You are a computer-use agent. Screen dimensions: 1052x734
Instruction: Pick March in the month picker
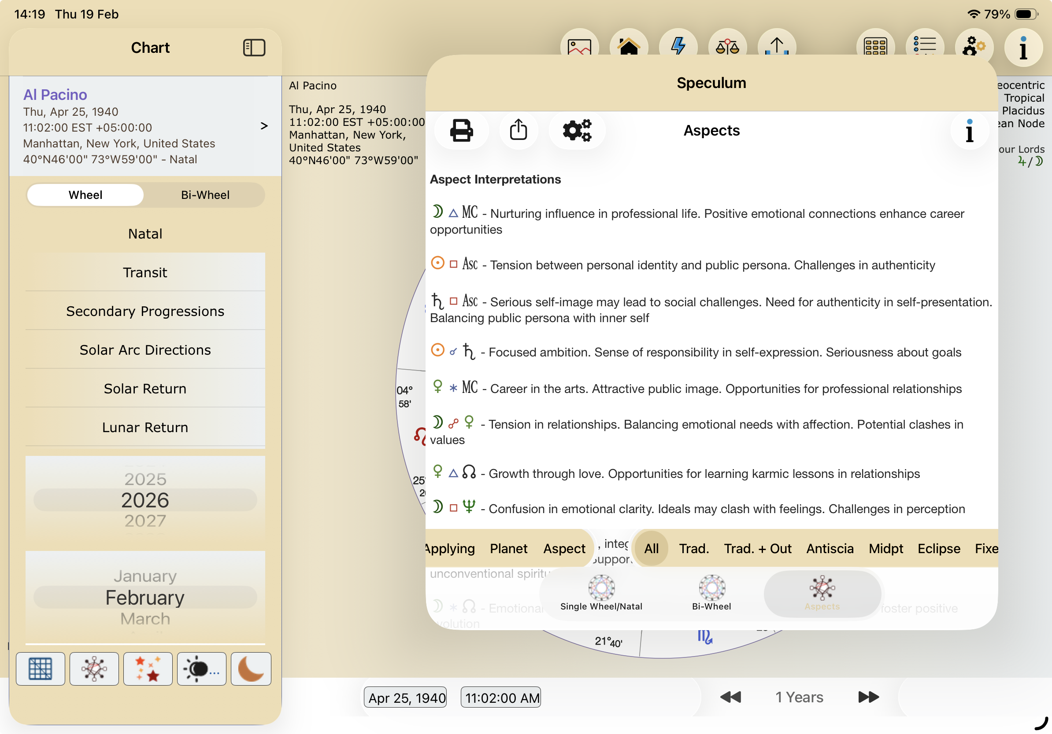[145, 619]
